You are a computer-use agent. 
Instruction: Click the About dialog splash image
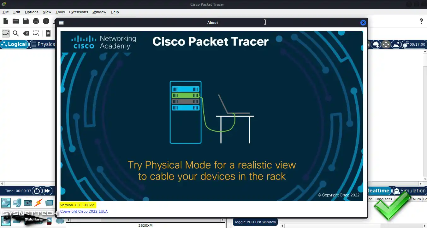click(212, 116)
